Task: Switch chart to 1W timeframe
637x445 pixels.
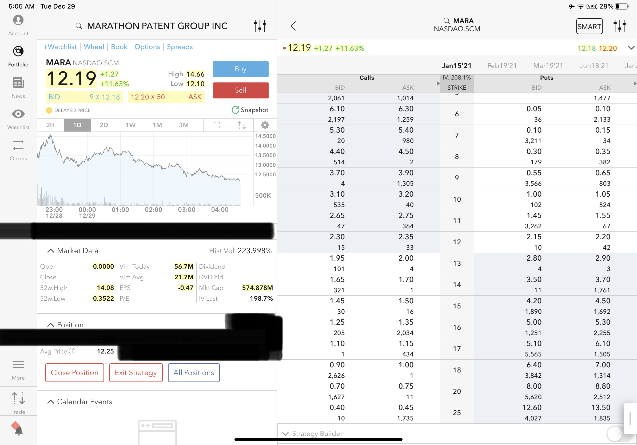Action: coord(130,125)
